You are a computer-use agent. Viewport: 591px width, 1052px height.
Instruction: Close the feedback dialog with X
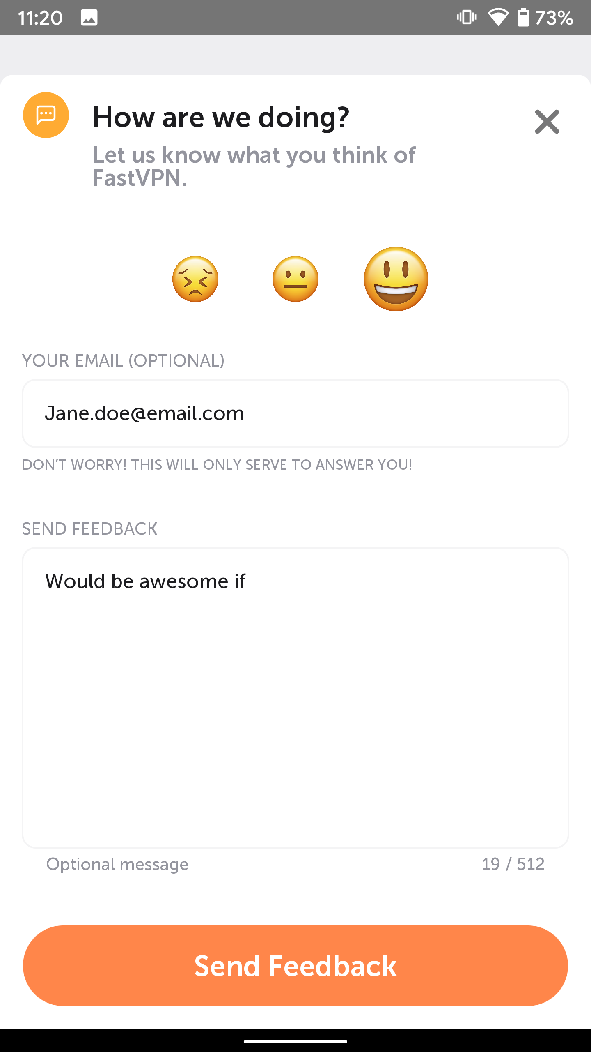[547, 122]
